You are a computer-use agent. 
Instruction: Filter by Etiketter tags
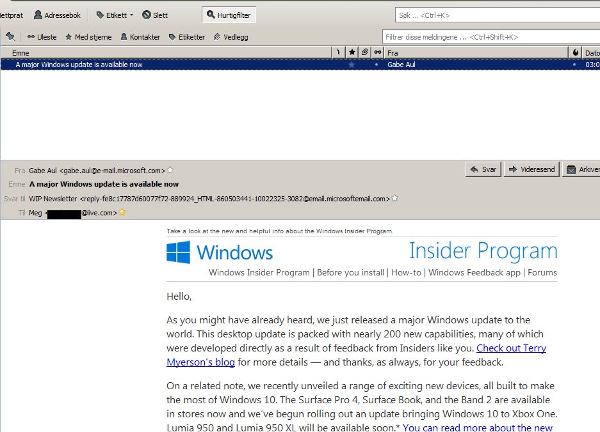[x=187, y=37]
